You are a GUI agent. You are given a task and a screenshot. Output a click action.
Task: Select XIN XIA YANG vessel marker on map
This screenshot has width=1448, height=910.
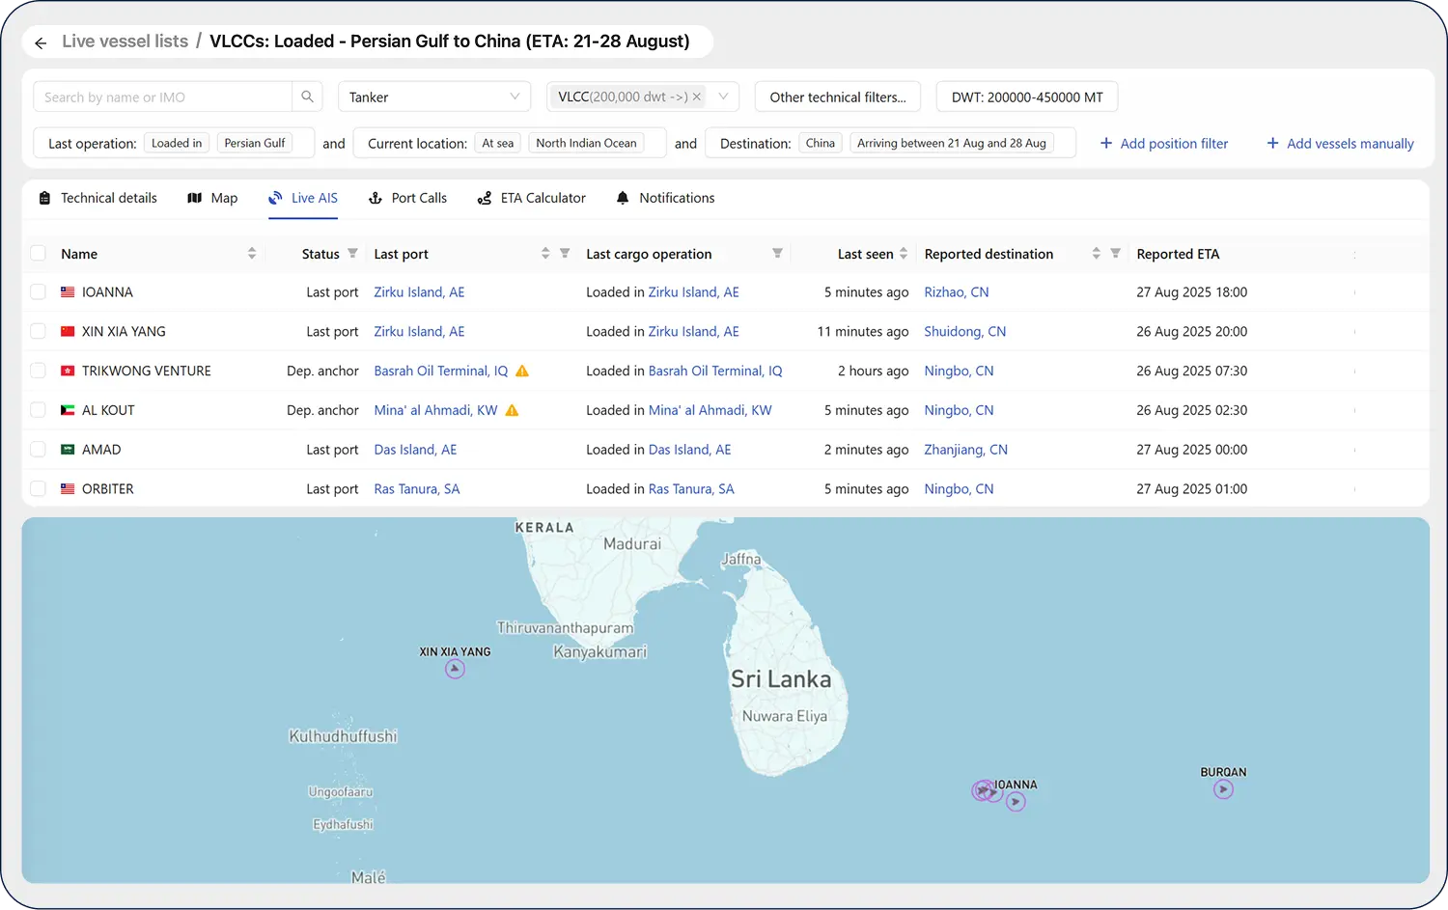(x=455, y=669)
